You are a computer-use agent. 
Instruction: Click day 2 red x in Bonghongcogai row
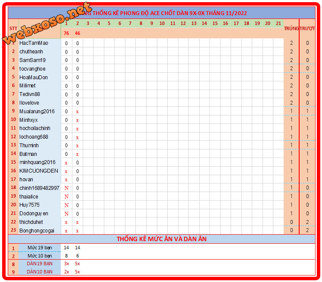pyautogui.click(x=77, y=231)
